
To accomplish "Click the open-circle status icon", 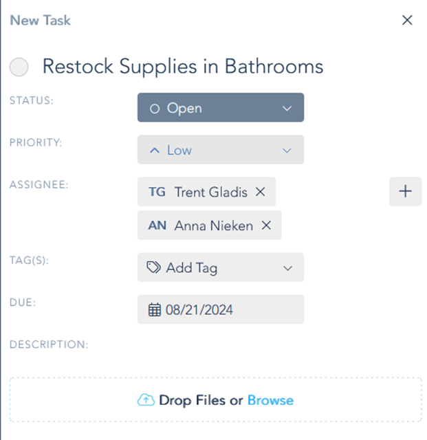I will (x=155, y=109).
